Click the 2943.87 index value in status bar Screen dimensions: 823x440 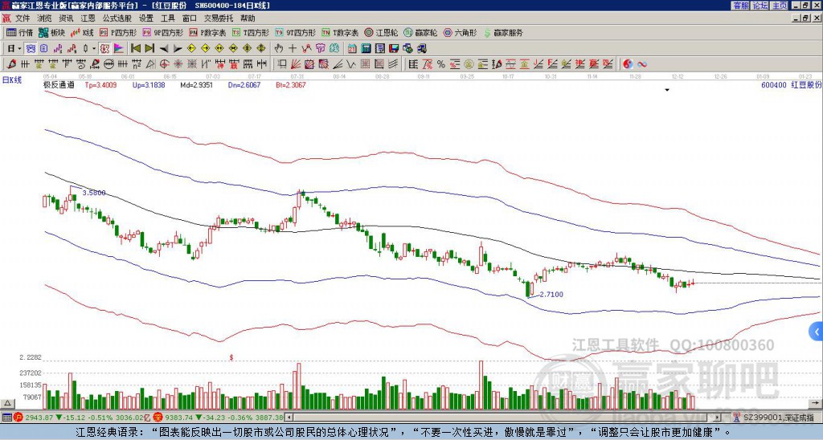(x=39, y=418)
